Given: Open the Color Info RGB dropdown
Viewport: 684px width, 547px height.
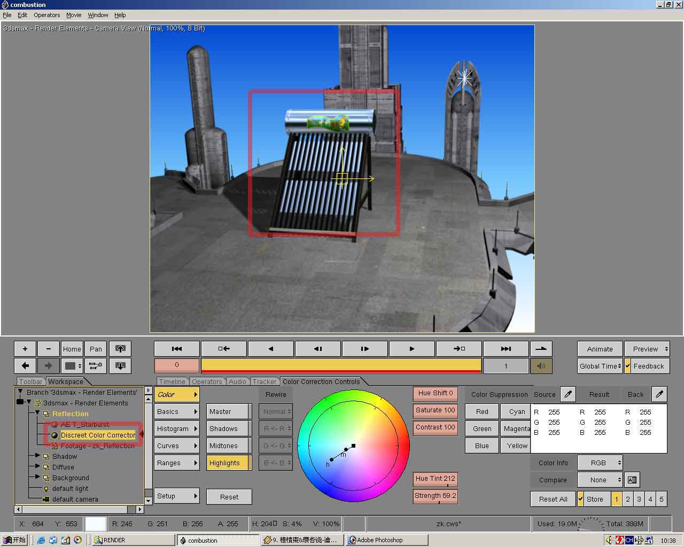Looking at the screenshot, I should [x=600, y=463].
